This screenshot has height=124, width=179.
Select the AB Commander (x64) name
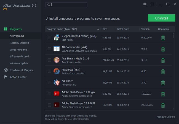pyautogui.click(x=74, y=47)
